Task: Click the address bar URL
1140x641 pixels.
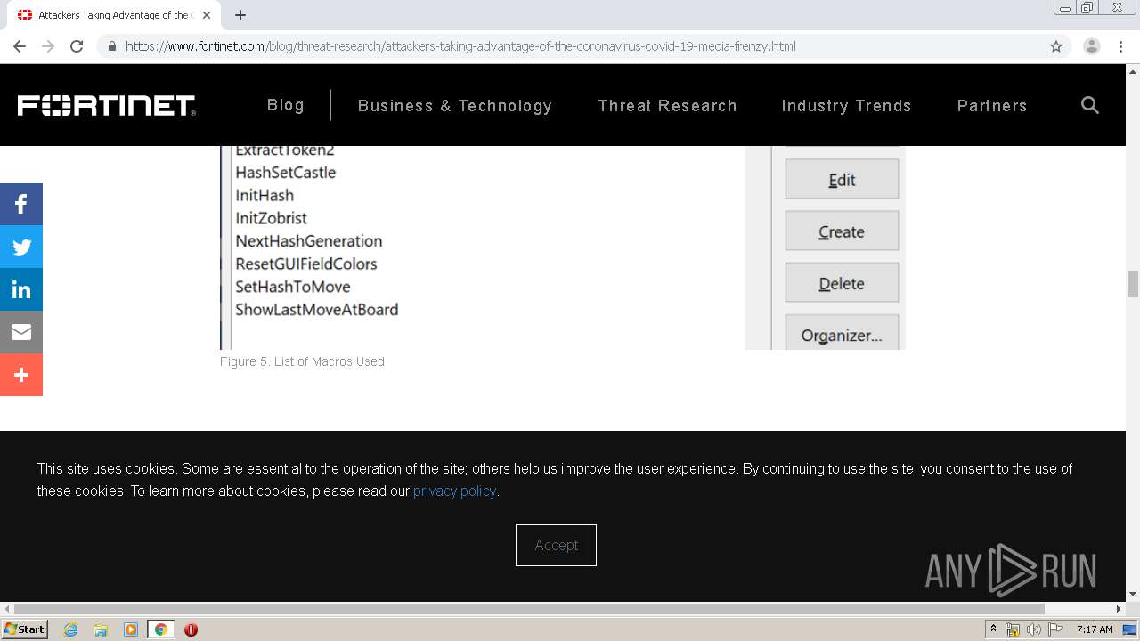Action: (460, 46)
